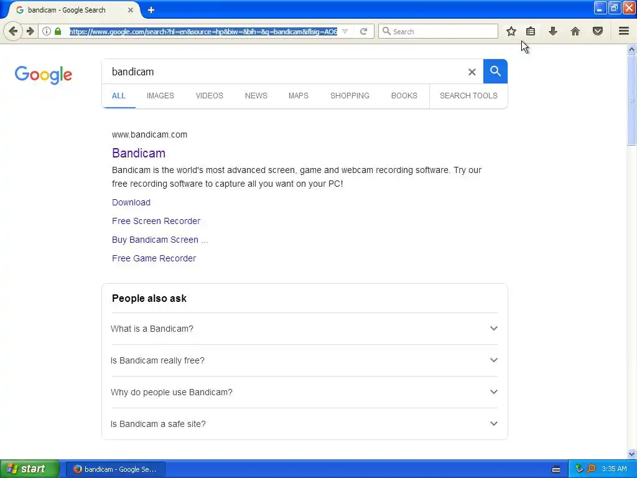637x478 pixels.
Task: Reload the page with refresh icon
Action: (x=363, y=31)
